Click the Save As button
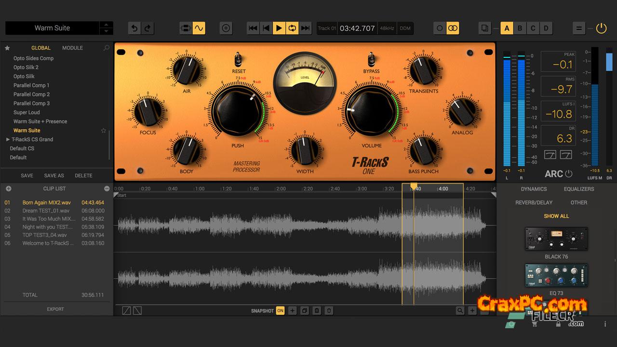 (54, 176)
